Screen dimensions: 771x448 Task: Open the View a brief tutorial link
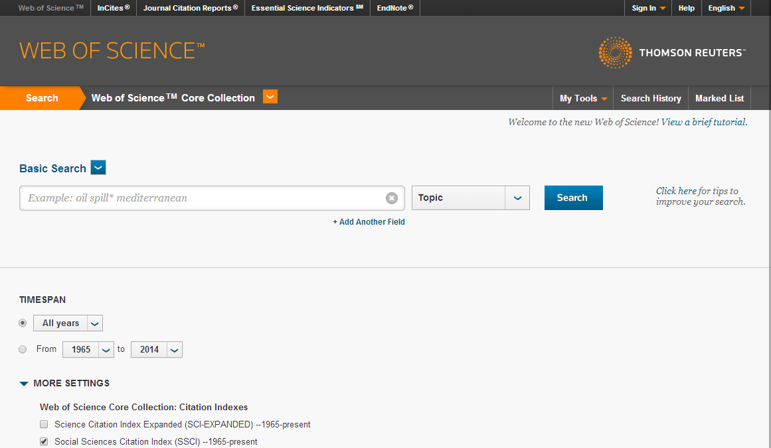(x=704, y=122)
